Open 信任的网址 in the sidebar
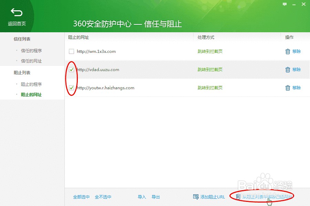The height and width of the screenshot is (206, 310). pos(31,61)
